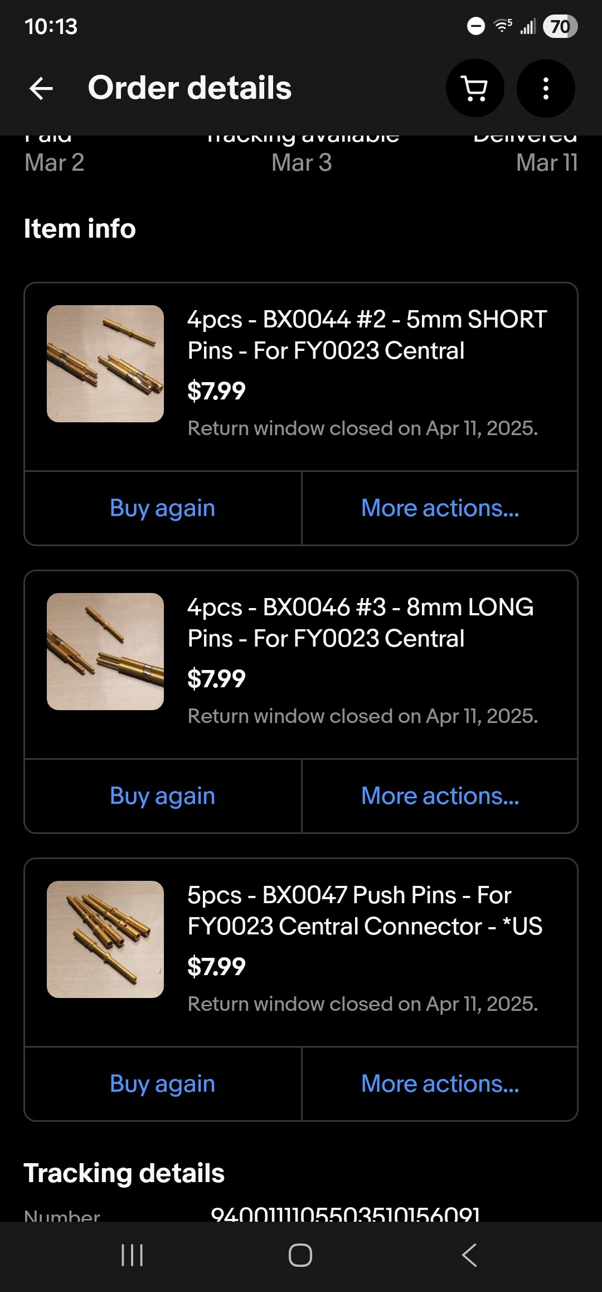Open More actions for BX0046 pins

[440, 796]
